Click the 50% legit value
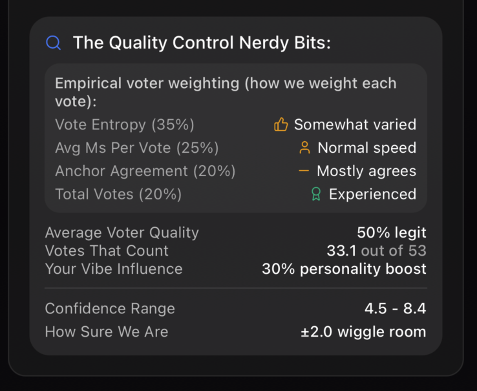 click(x=392, y=232)
